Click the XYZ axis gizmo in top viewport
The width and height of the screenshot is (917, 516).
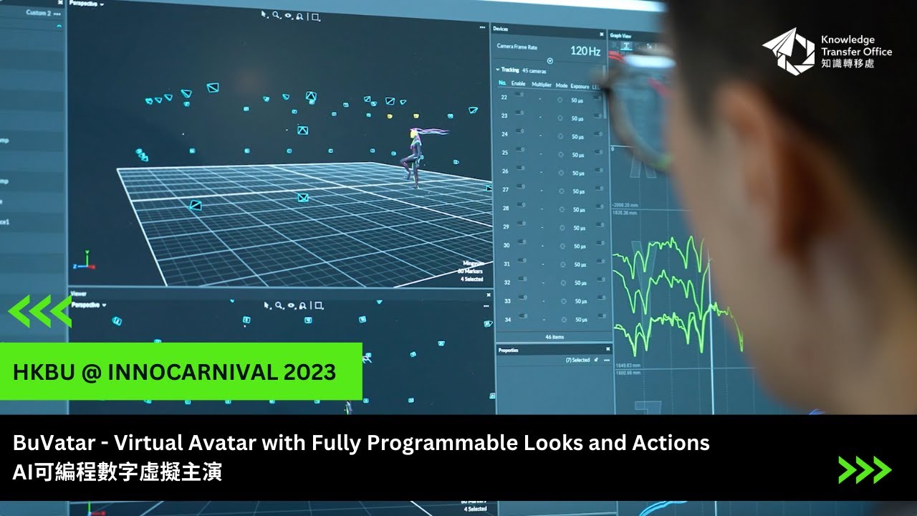pos(85,261)
